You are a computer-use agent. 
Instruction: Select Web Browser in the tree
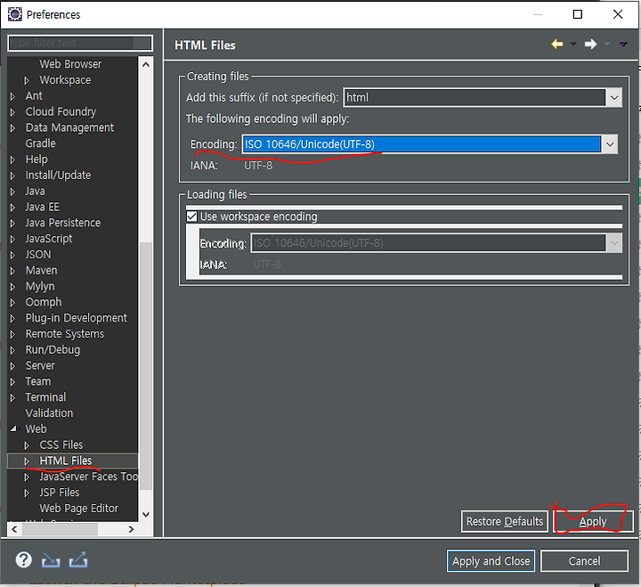point(70,64)
